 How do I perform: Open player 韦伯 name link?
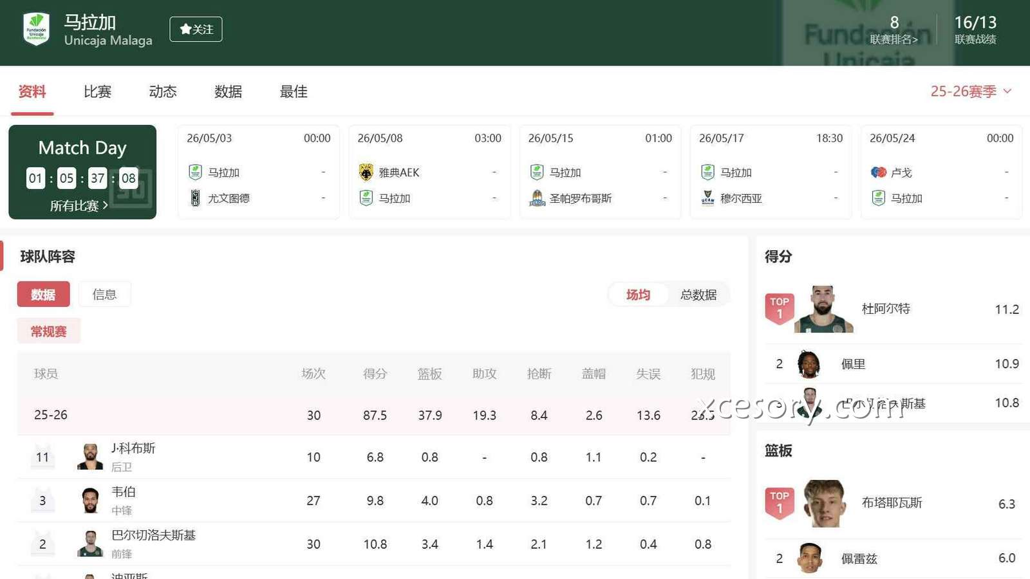point(124,492)
